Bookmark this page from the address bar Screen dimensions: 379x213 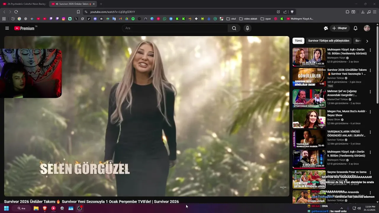78,12
